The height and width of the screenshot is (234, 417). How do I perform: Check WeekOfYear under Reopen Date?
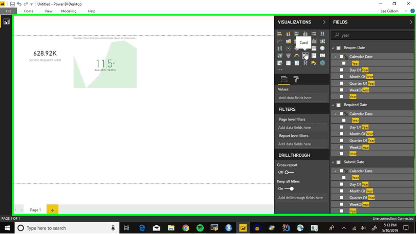[x=341, y=90]
